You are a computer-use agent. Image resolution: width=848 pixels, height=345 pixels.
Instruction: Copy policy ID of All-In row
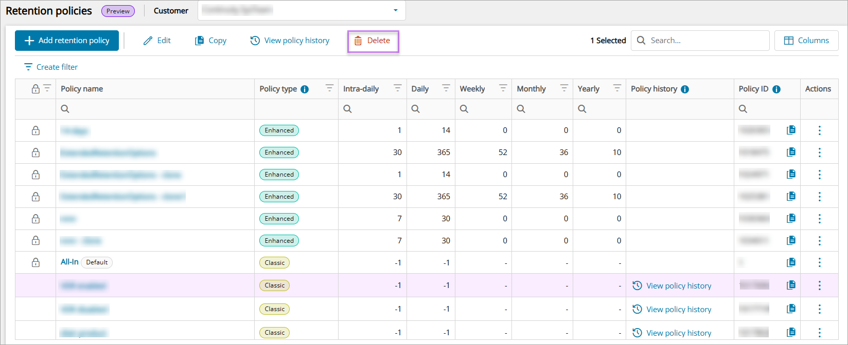(791, 262)
